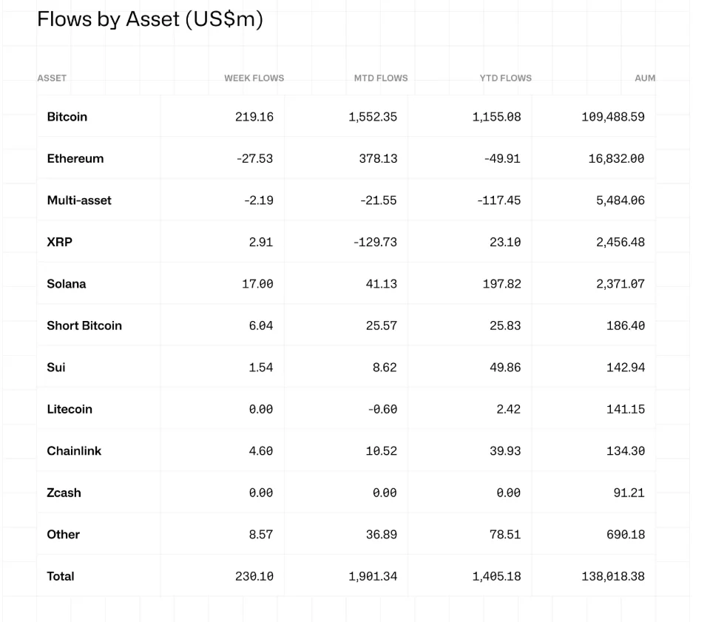Select the YTD FLOWS column header
This screenshot has width=710, height=622.
(x=505, y=78)
